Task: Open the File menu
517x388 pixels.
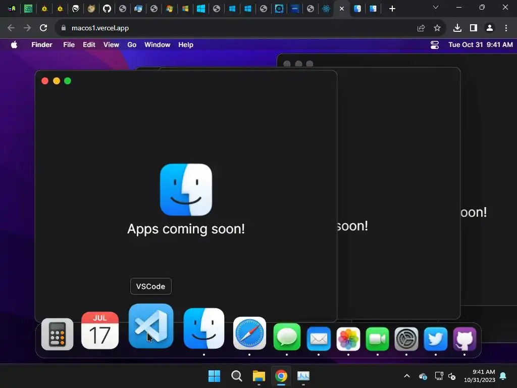Action: 69,44
